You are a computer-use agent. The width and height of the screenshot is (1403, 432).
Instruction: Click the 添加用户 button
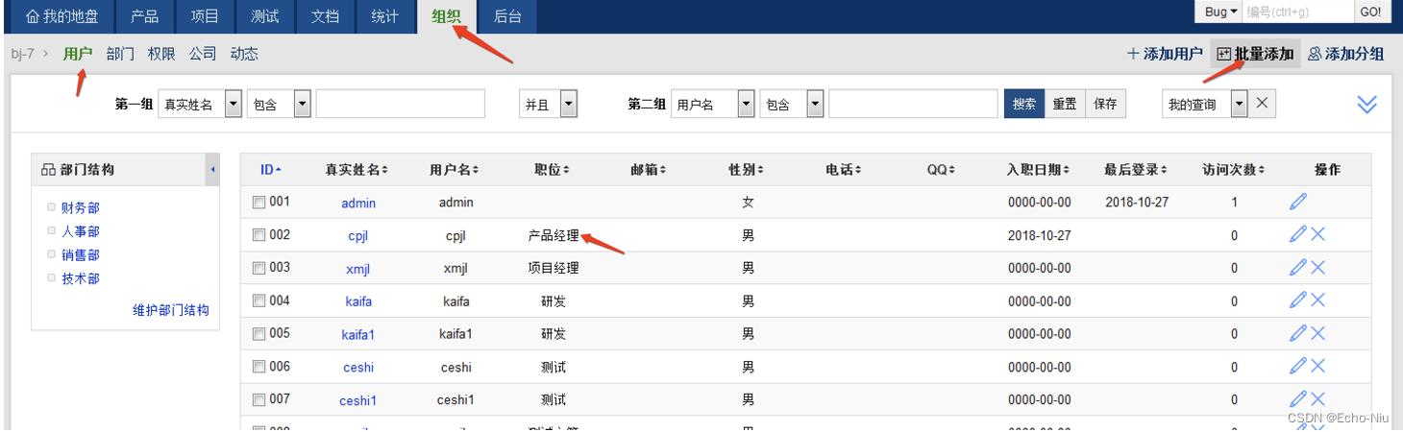pyautogui.click(x=1165, y=54)
